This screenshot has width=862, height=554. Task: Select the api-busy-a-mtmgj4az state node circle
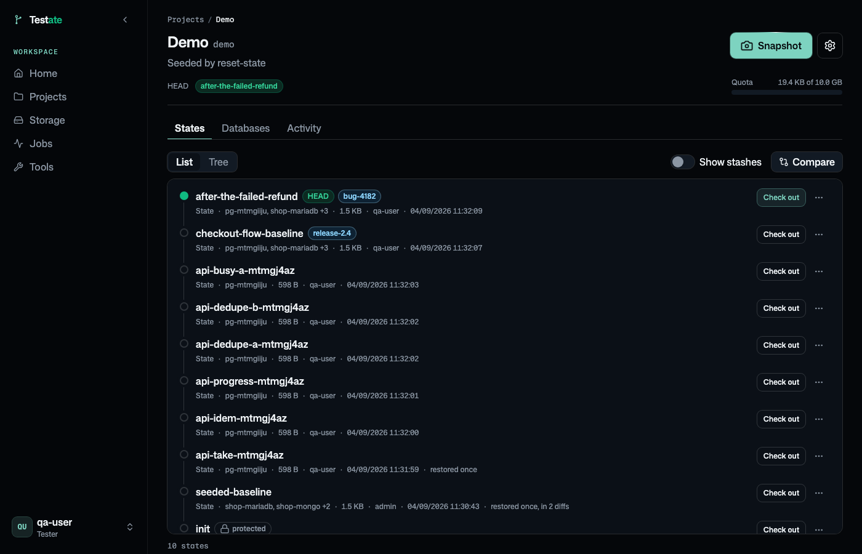coord(184,270)
